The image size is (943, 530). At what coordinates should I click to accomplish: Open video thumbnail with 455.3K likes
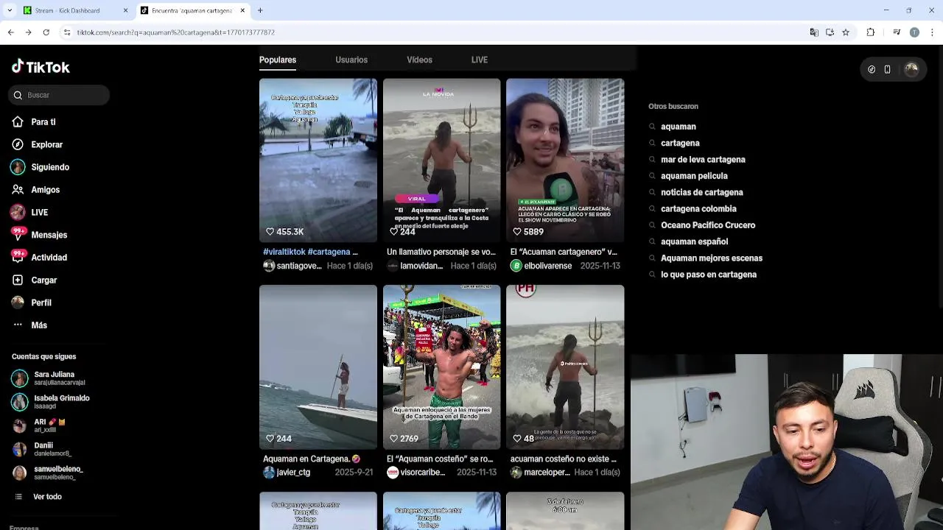click(318, 160)
